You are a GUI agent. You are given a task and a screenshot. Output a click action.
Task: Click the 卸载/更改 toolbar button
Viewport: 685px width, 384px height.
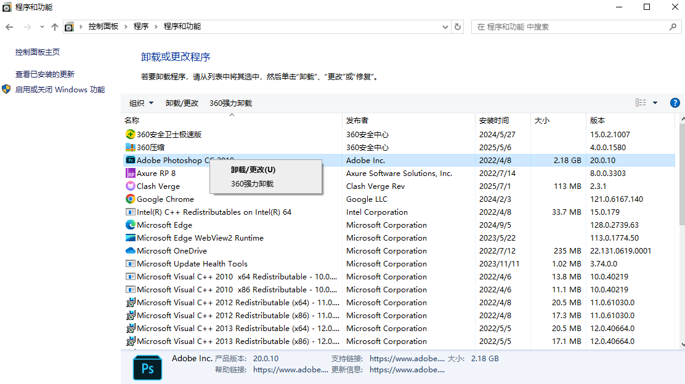pos(182,103)
